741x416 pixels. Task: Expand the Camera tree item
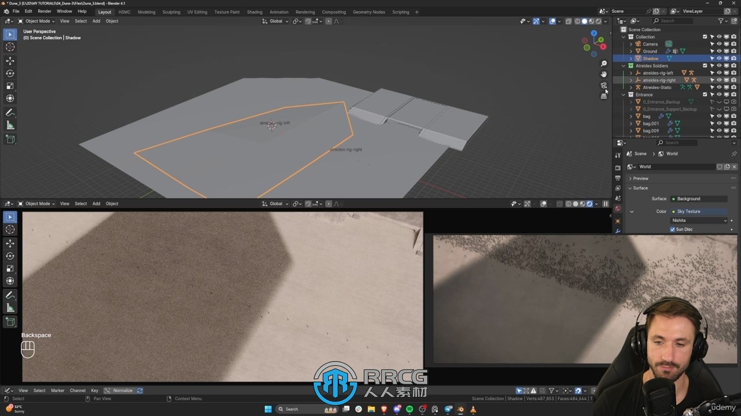[x=631, y=44]
